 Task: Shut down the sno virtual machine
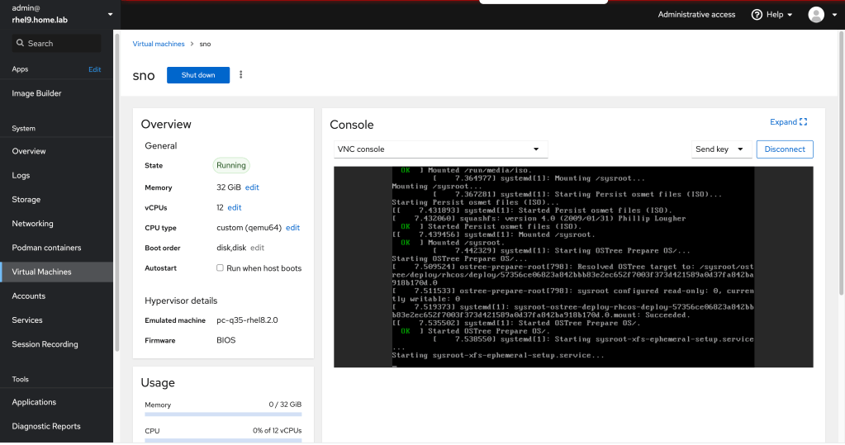[198, 75]
